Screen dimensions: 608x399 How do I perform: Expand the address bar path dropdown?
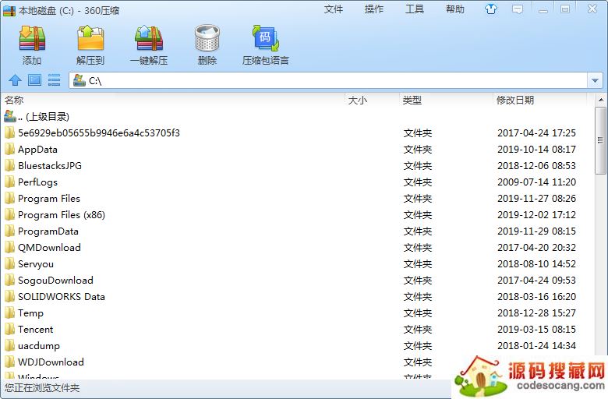(595, 80)
